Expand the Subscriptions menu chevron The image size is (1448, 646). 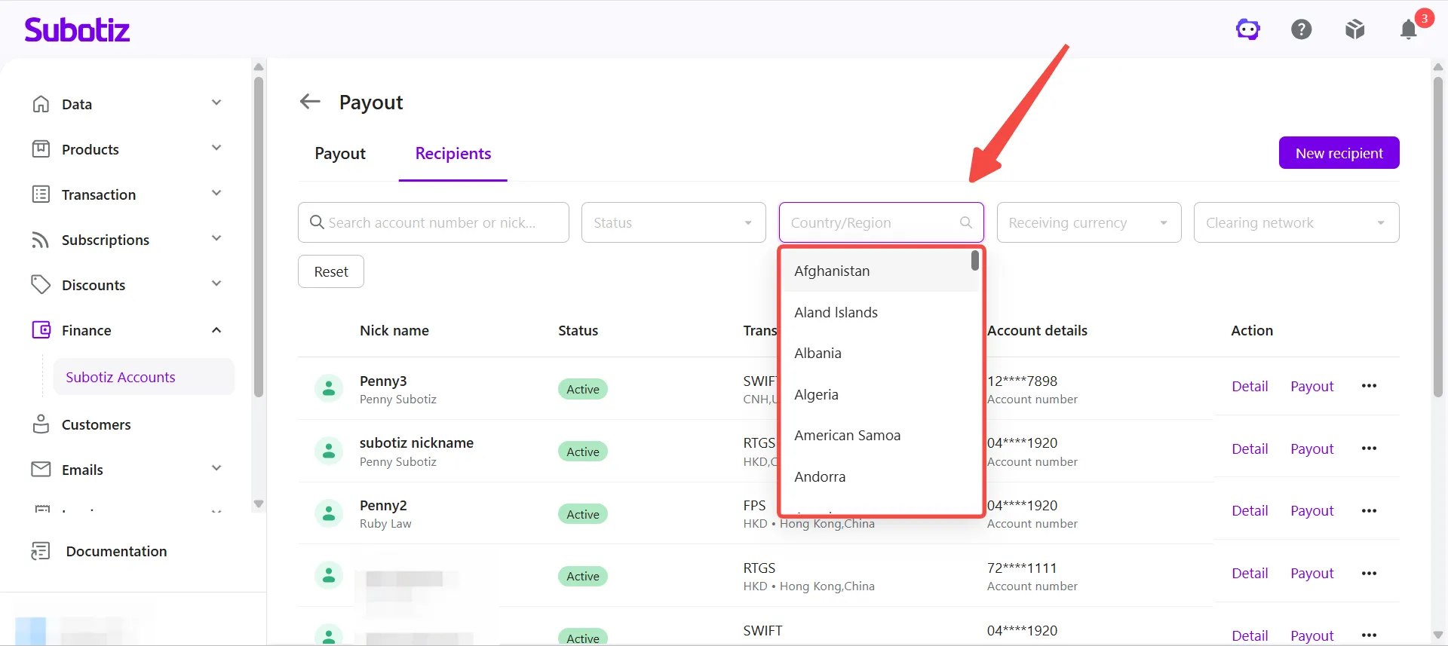tap(216, 238)
